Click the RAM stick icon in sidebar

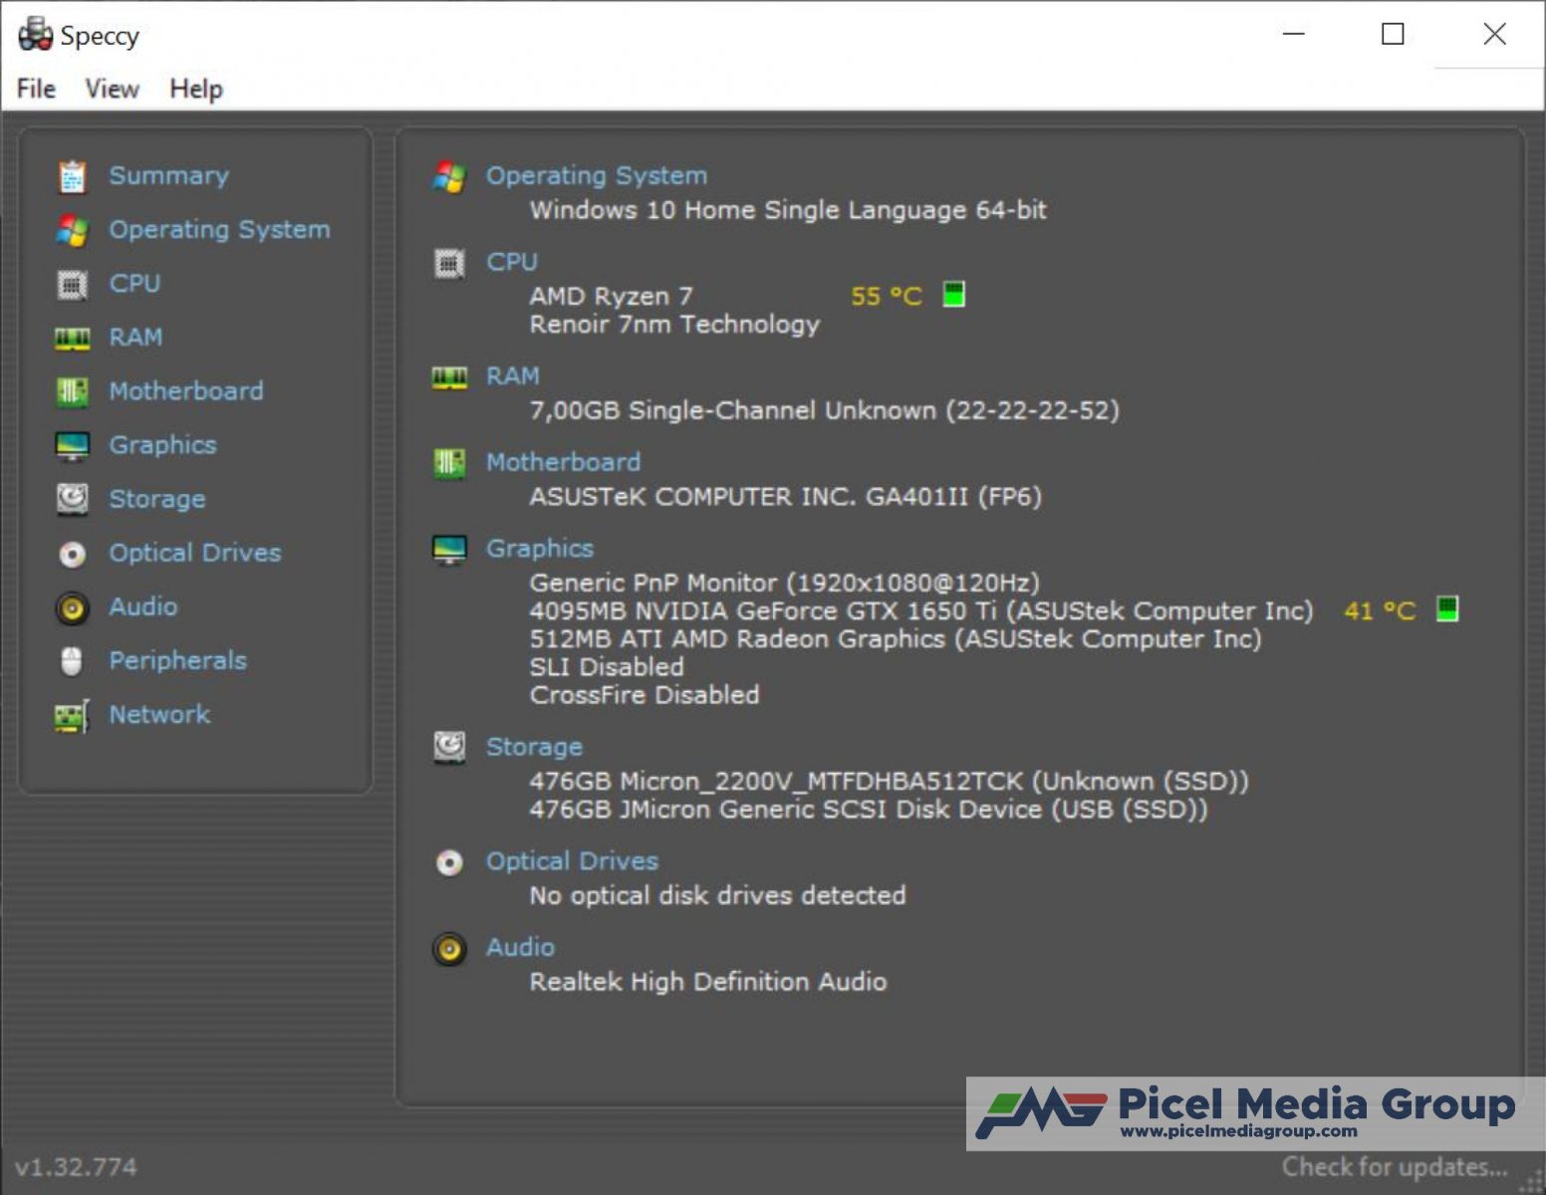pos(72,339)
